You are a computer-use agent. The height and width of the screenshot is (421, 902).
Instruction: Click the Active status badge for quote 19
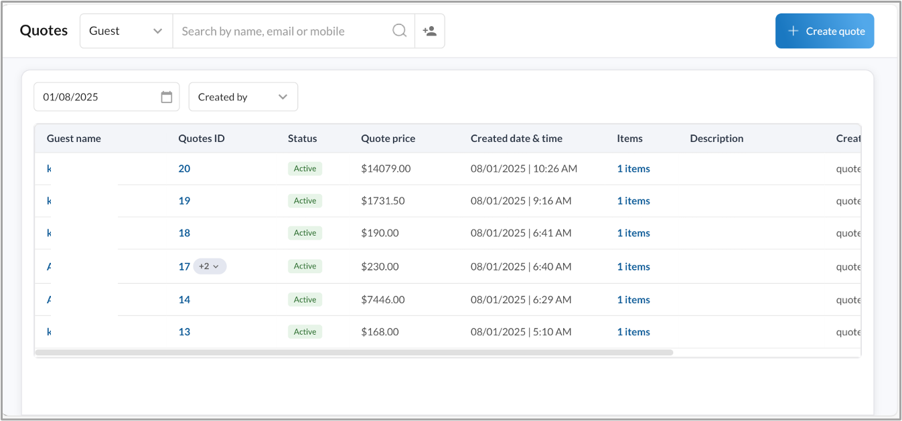point(305,201)
